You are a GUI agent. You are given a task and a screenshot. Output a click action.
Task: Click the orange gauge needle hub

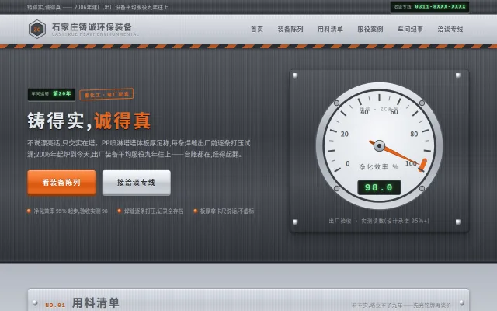pyautogui.click(x=379, y=146)
